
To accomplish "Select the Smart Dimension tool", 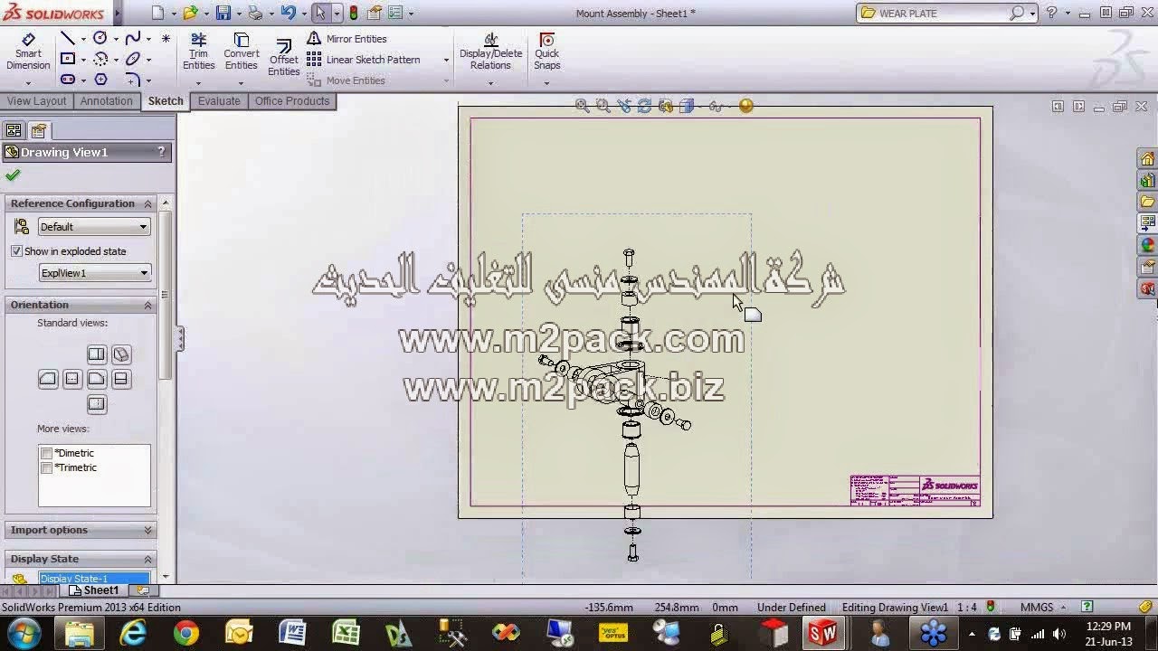I will [28, 52].
